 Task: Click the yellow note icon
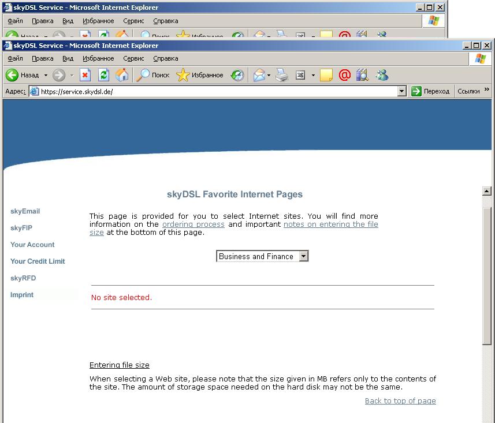[326, 75]
